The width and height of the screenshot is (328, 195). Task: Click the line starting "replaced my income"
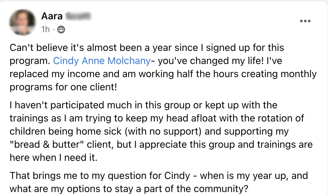click(x=163, y=74)
